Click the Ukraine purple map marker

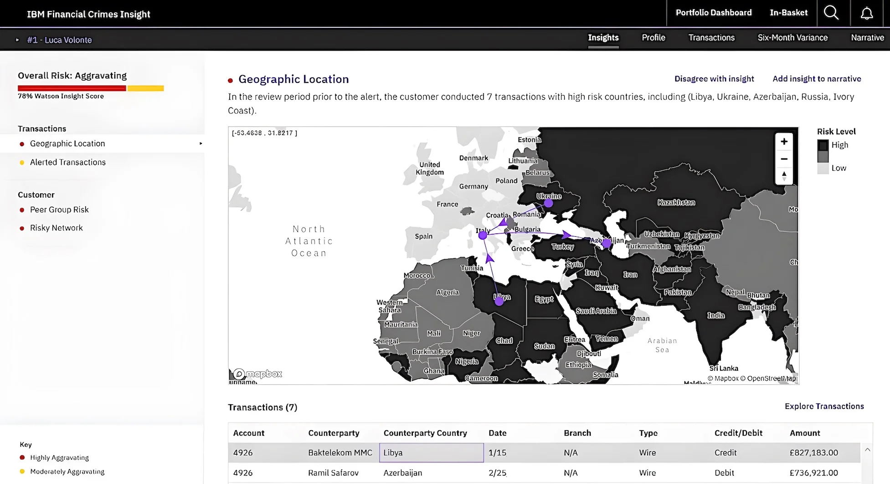tap(549, 203)
